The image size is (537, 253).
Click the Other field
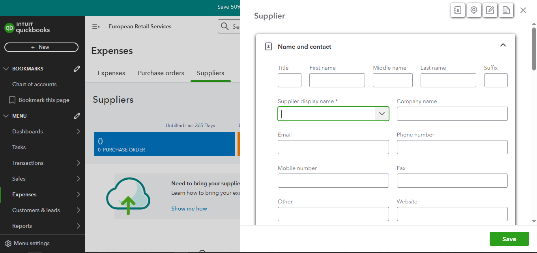coord(333,214)
